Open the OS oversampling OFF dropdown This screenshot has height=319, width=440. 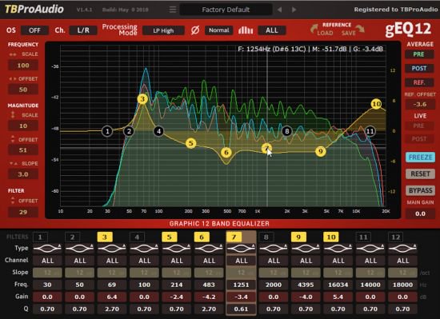tap(34, 30)
